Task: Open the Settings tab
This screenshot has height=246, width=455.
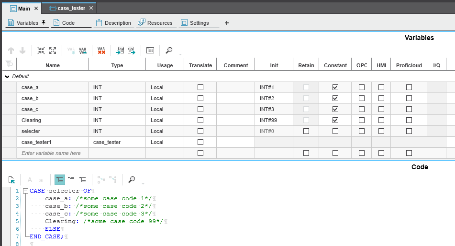Action: tap(199, 23)
